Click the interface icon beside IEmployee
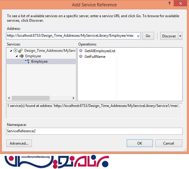Viewport: 189px width, 169px height. click(27, 61)
